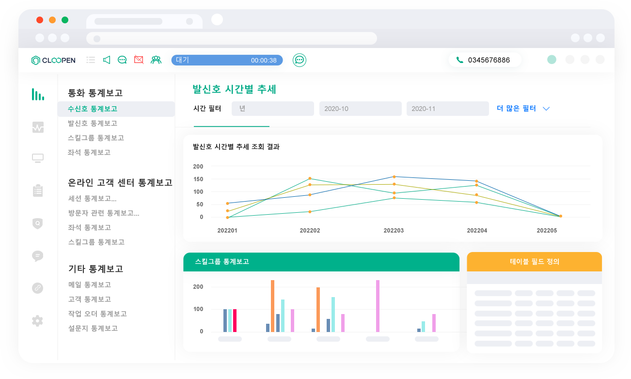The width and height of the screenshot is (631, 379).
Task: Click the 기타 통계보고 section heading
Action: [95, 269]
